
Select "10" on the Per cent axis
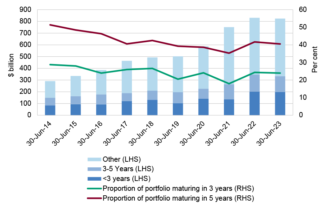(303, 97)
